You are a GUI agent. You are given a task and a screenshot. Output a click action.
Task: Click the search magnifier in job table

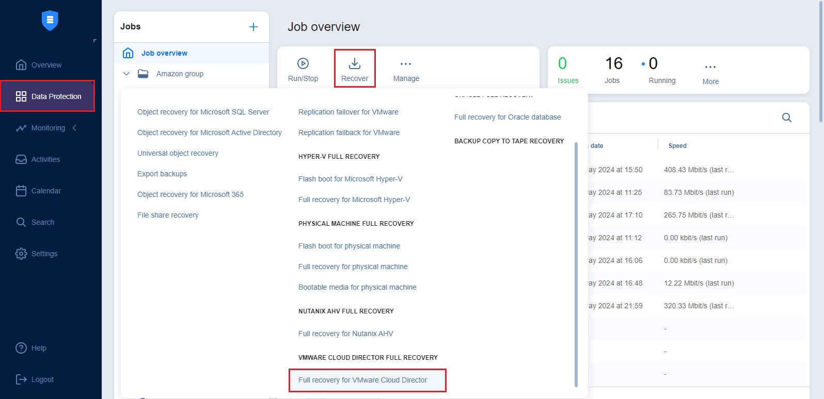tap(786, 118)
